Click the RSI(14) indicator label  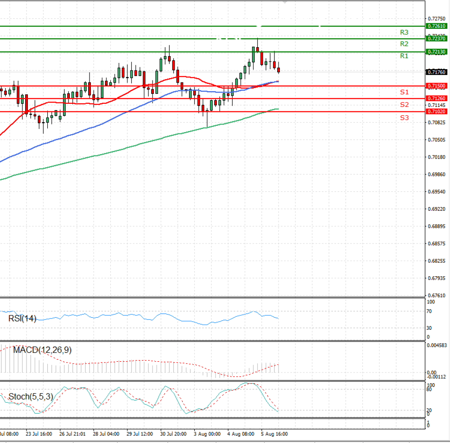point(22,319)
